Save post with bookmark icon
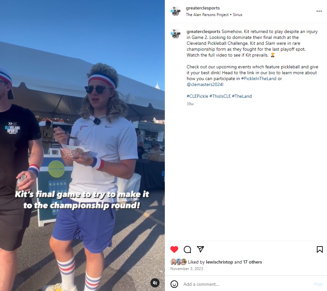Screen dimensions: 327x291 [319, 249]
